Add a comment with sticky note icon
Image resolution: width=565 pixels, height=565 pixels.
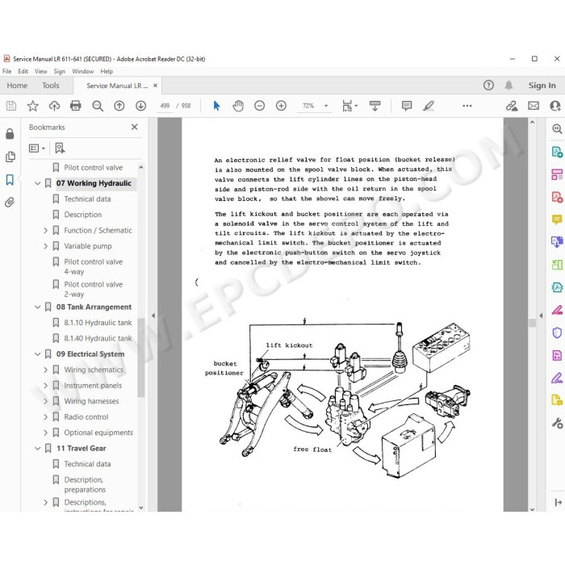[x=407, y=106]
